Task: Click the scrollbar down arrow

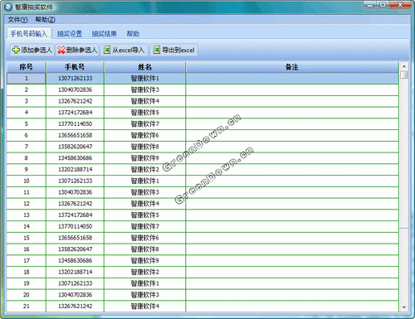Action: pyautogui.click(x=404, y=307)
